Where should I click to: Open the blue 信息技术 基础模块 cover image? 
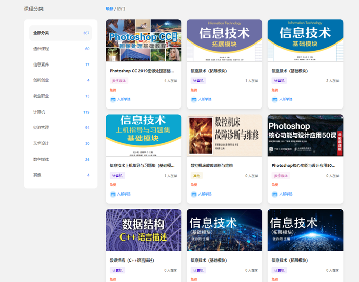click(x=306, y=40)
